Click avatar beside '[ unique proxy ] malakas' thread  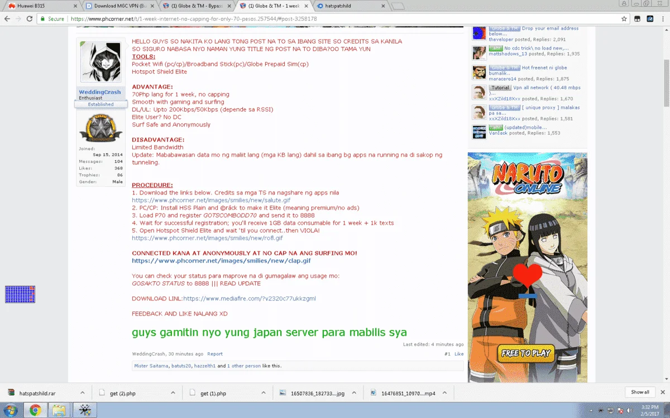479,112
